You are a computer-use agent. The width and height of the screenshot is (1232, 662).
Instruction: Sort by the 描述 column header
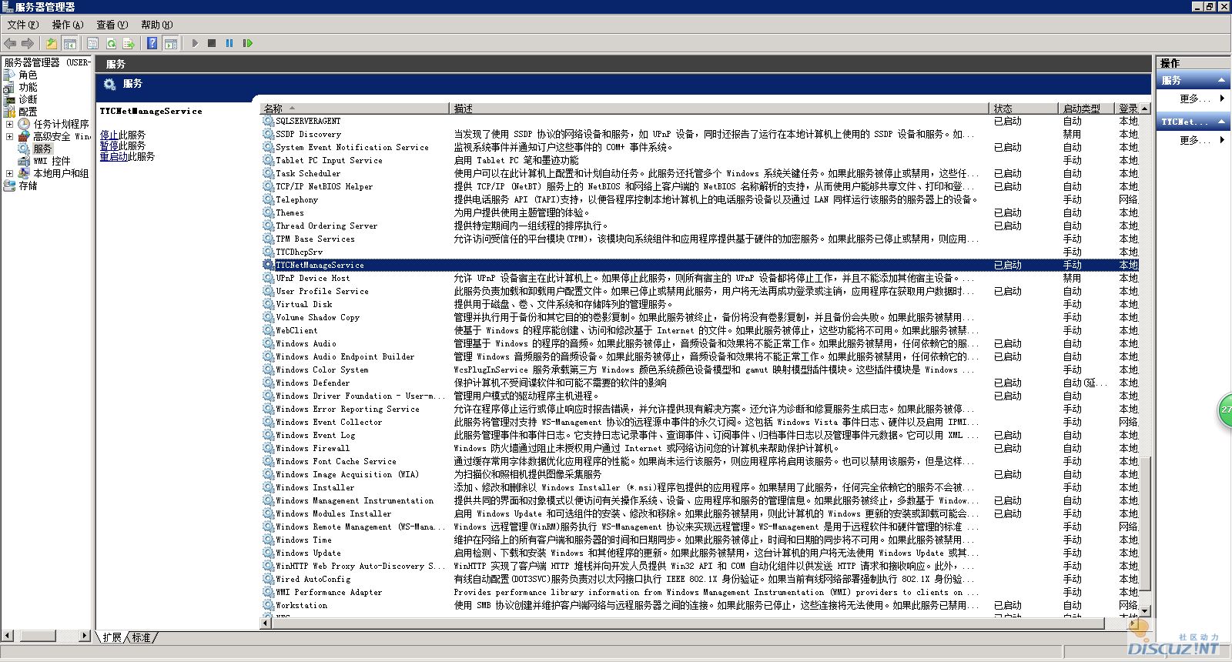720,109
